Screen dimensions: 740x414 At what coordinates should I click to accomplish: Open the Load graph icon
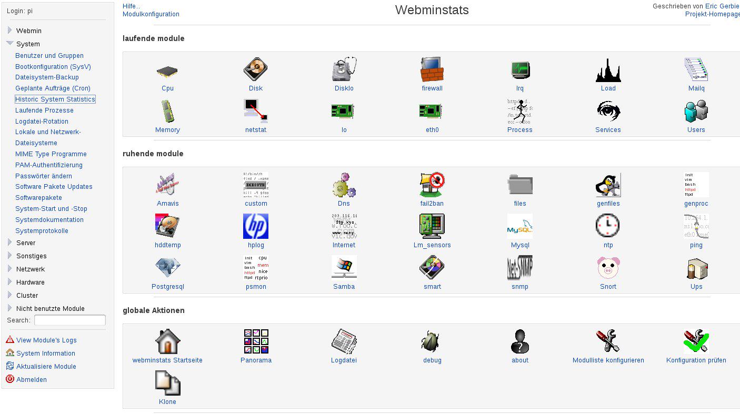click(608, 70)
